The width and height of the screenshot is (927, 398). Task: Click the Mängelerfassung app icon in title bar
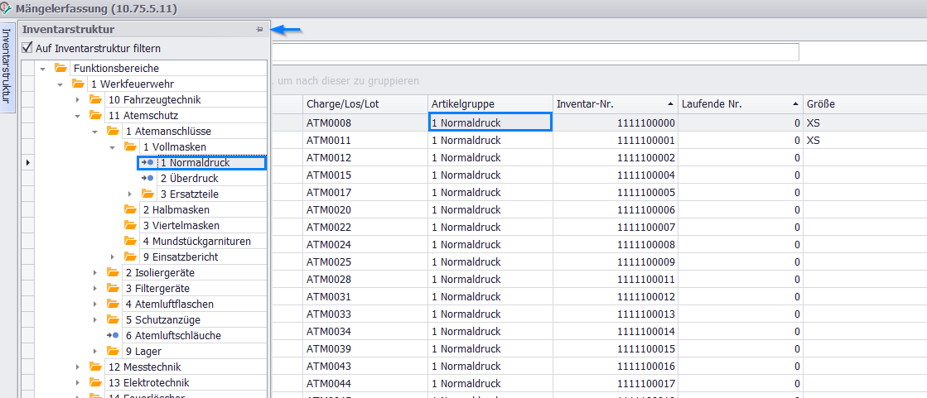[7, 8]
